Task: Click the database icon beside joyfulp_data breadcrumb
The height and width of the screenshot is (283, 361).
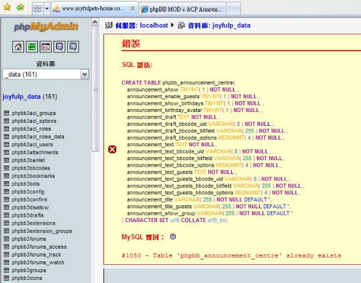Action: 182,25
